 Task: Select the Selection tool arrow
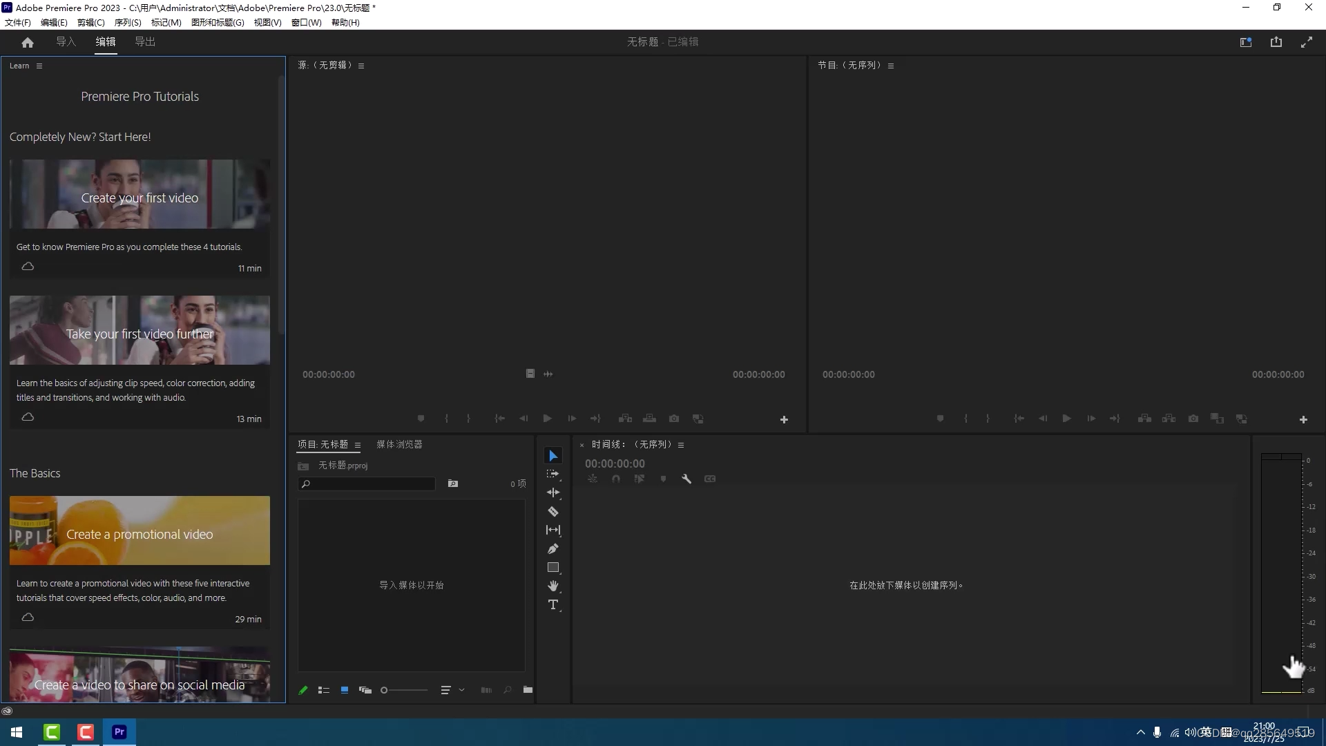click(552, 455)
